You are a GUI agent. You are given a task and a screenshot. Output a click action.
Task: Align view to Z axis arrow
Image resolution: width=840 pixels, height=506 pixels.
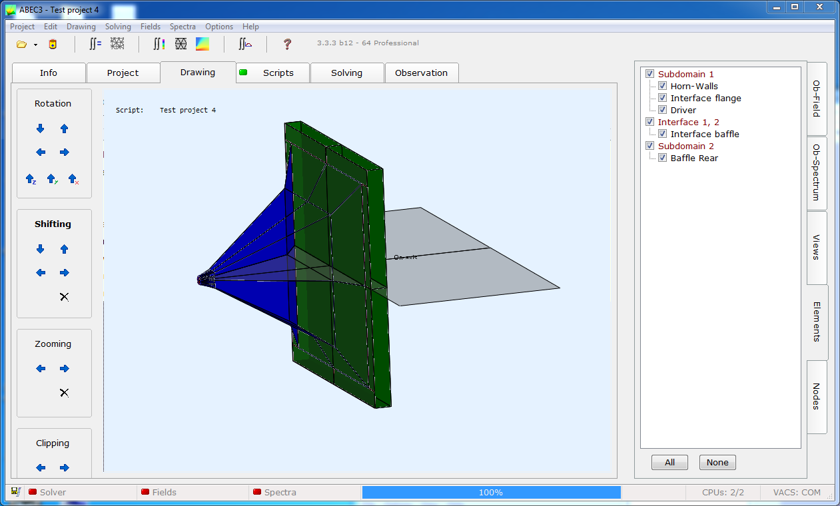pyautogui.click(x=31, y=179)
